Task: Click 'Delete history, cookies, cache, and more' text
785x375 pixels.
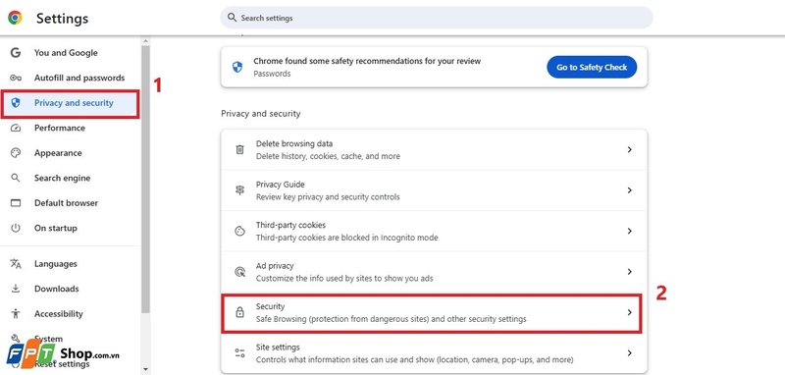Action: [328, 156]
